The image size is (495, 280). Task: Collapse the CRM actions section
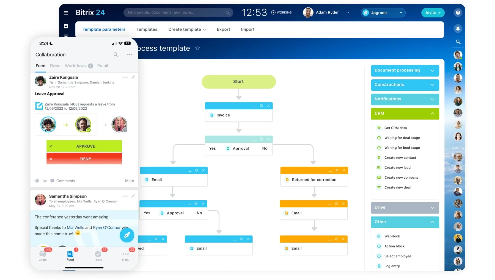click(432, 113)
